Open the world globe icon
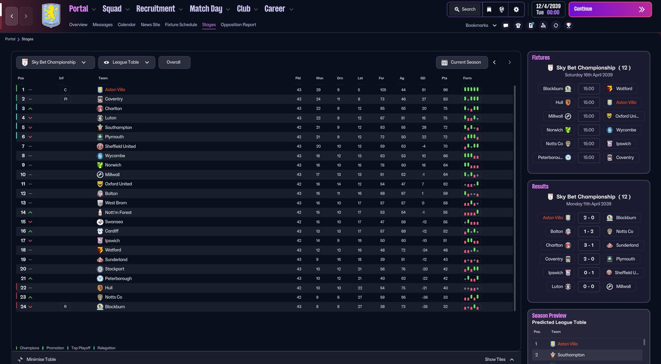Image resolution: width=661 pixels, height=364 pixels. click(x=502, y=9)
